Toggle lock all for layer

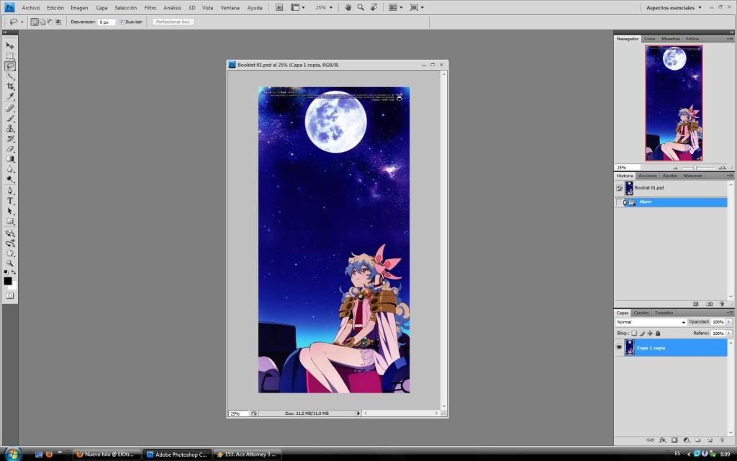658,333
